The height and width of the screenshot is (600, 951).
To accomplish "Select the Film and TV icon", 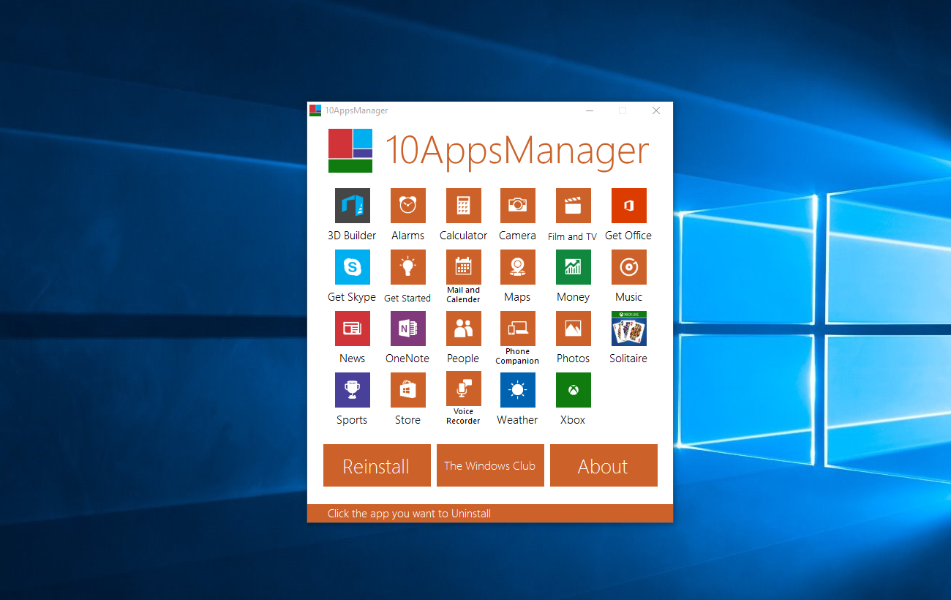I will point(573,206).
